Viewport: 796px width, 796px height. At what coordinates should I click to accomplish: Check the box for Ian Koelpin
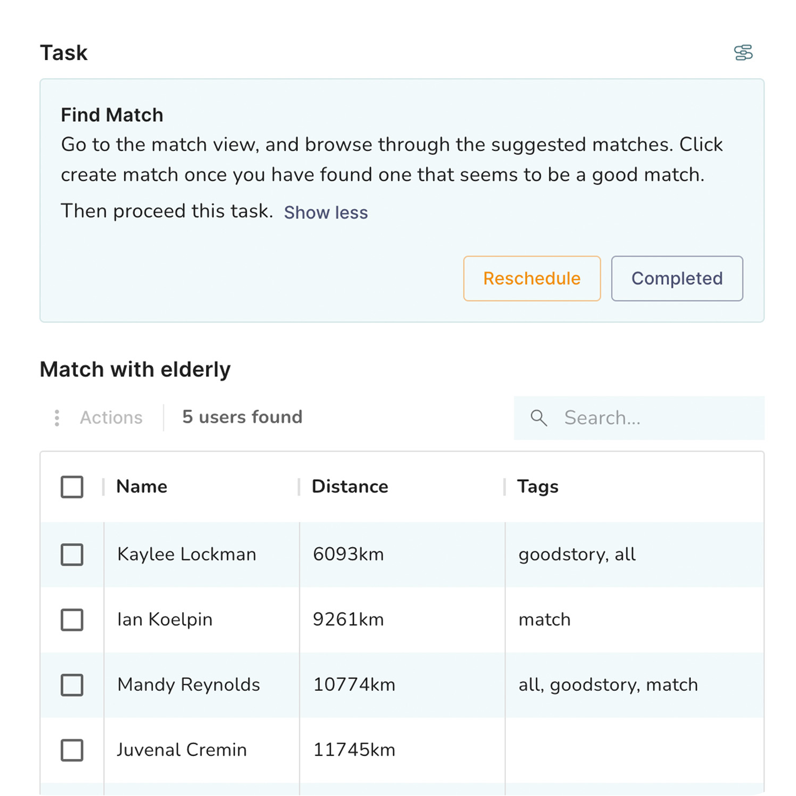72,620
